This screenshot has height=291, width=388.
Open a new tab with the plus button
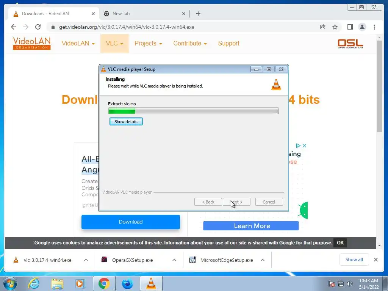click(198, 14)
